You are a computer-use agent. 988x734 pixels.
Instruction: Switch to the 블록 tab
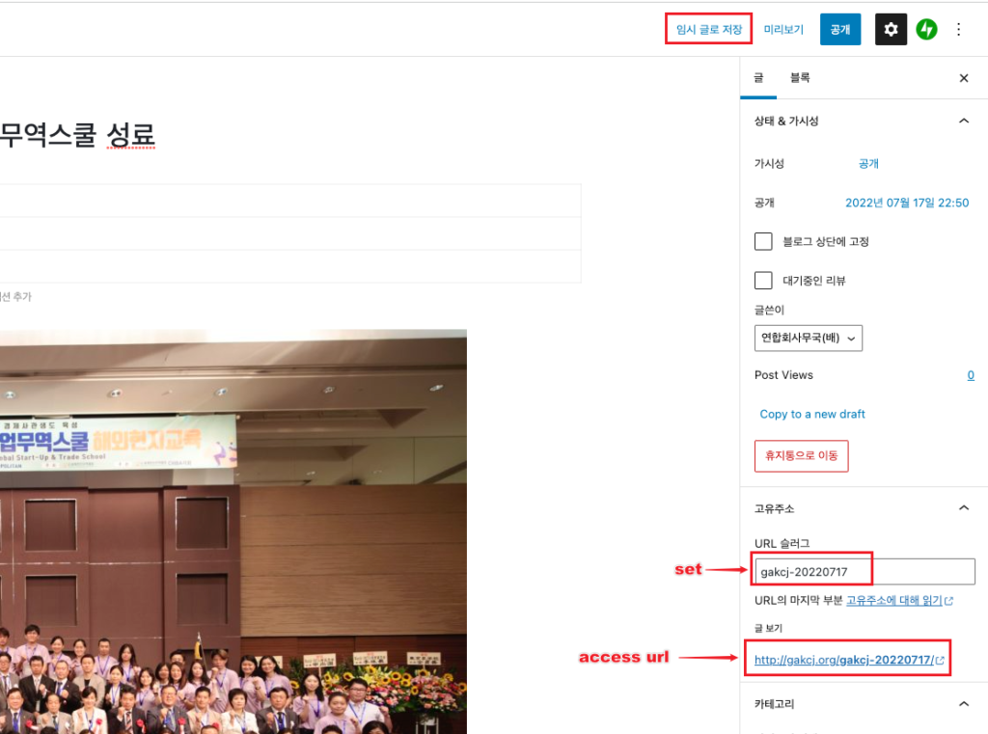800,78
